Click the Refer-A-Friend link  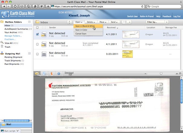pos(147,17)
